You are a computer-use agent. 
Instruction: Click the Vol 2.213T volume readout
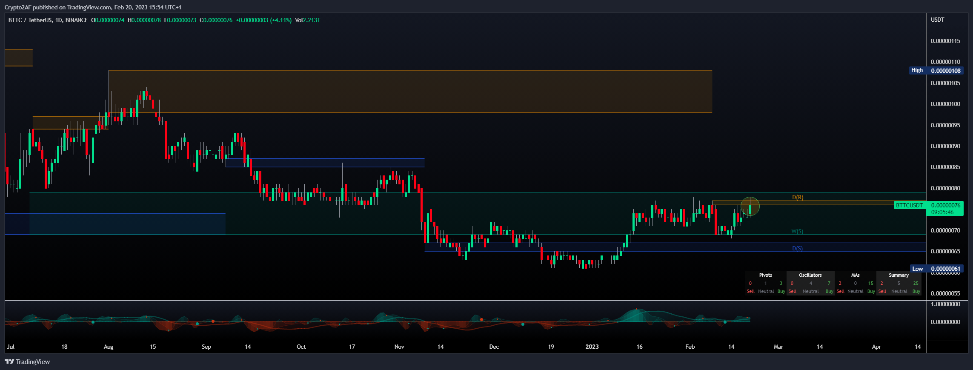click(308, 20)
